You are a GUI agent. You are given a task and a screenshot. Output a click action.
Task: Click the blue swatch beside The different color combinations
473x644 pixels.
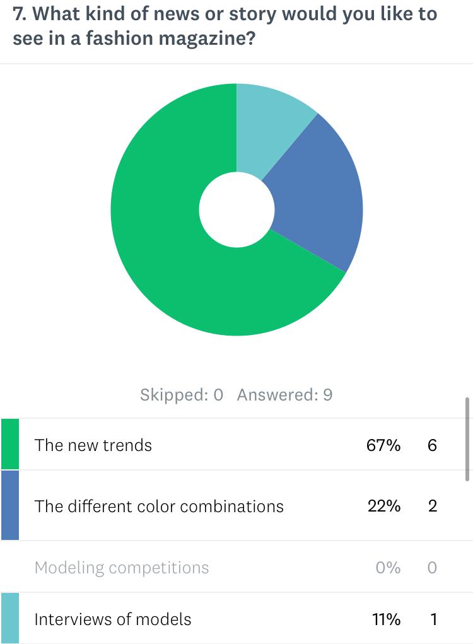pyautogui.click(x=9, y=505)
